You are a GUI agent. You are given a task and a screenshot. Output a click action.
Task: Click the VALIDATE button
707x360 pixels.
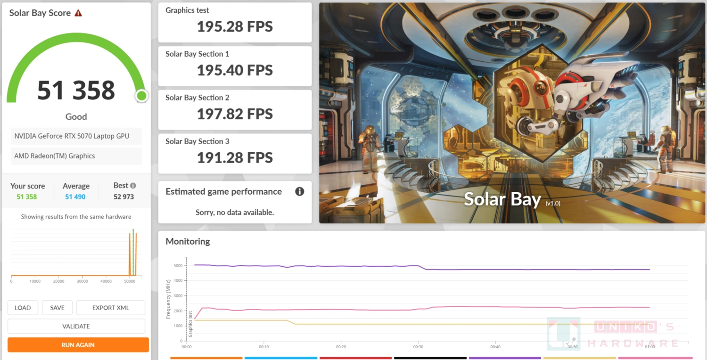[x=76, y=326]
